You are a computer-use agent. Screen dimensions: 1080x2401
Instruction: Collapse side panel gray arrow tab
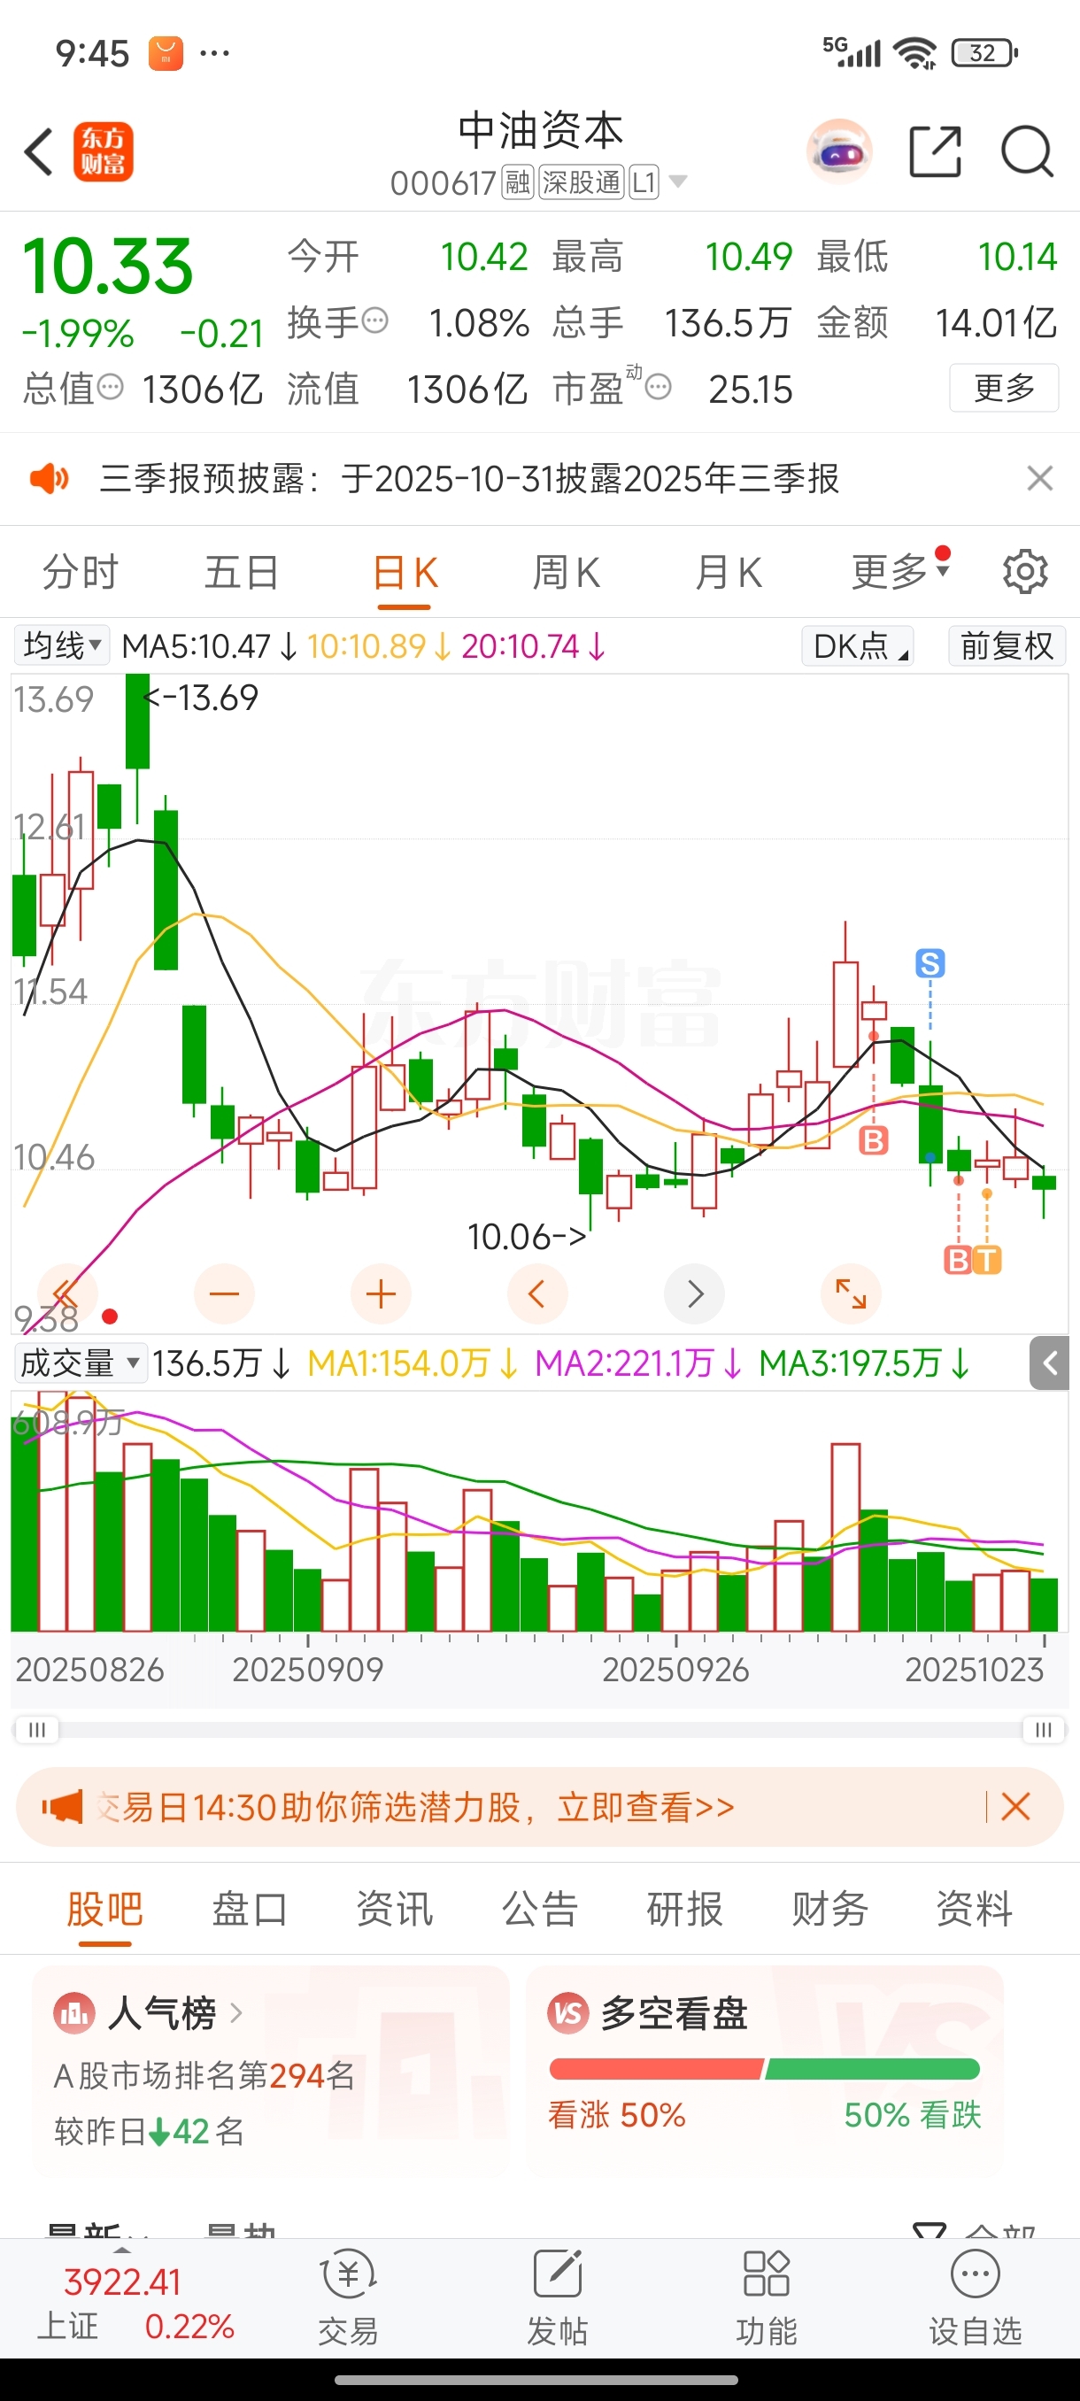click(x=1049, y=1363)
